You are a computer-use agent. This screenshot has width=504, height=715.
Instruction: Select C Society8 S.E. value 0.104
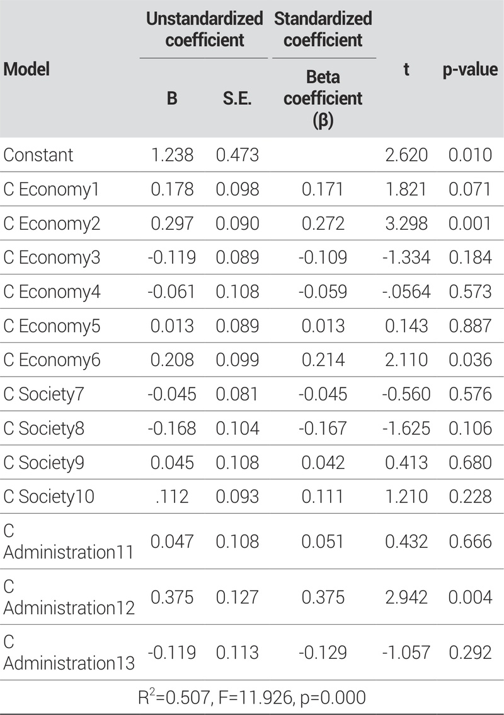click(x=238, y=428)
